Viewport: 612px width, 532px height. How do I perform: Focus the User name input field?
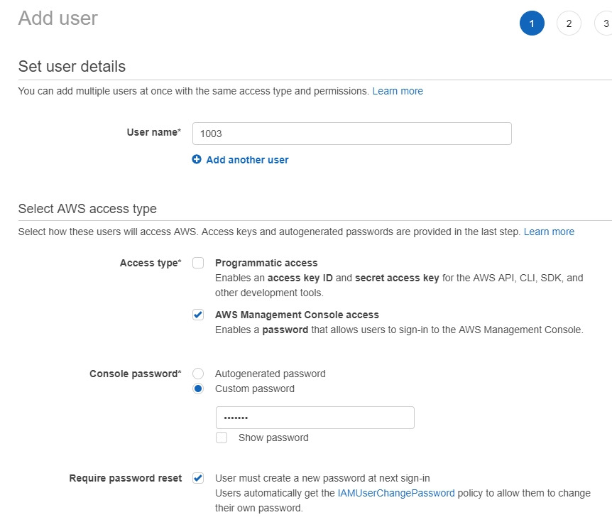tap(351, 134)
